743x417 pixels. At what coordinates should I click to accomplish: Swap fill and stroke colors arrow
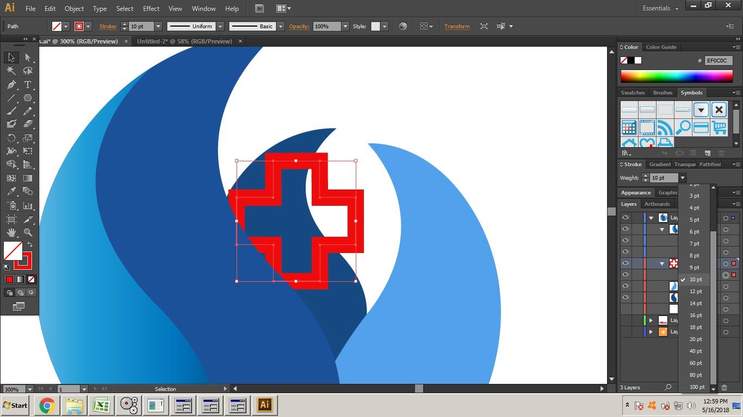[30, 245]
